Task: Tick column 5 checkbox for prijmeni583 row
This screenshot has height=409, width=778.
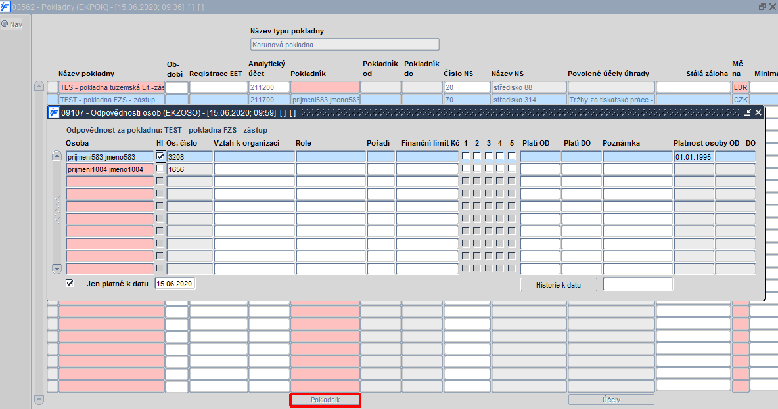Action: pos(512,156)
